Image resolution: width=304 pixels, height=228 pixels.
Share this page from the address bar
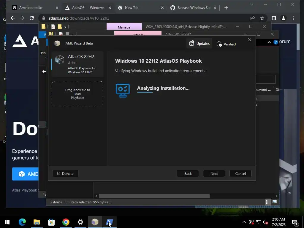click(252, 18)
